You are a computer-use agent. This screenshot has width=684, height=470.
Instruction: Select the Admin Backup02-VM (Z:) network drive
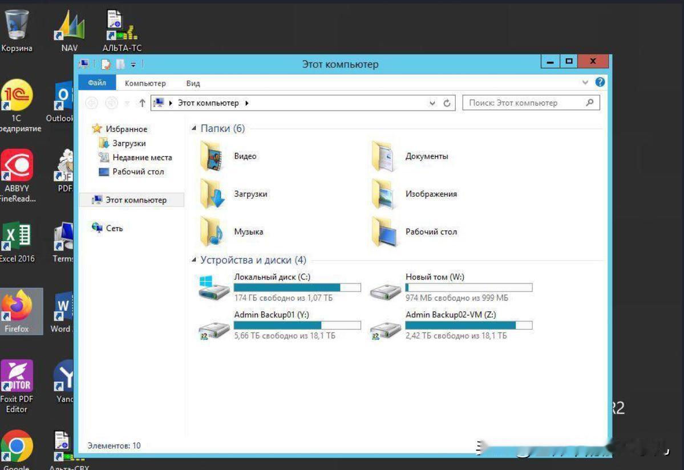pos(451,325)
